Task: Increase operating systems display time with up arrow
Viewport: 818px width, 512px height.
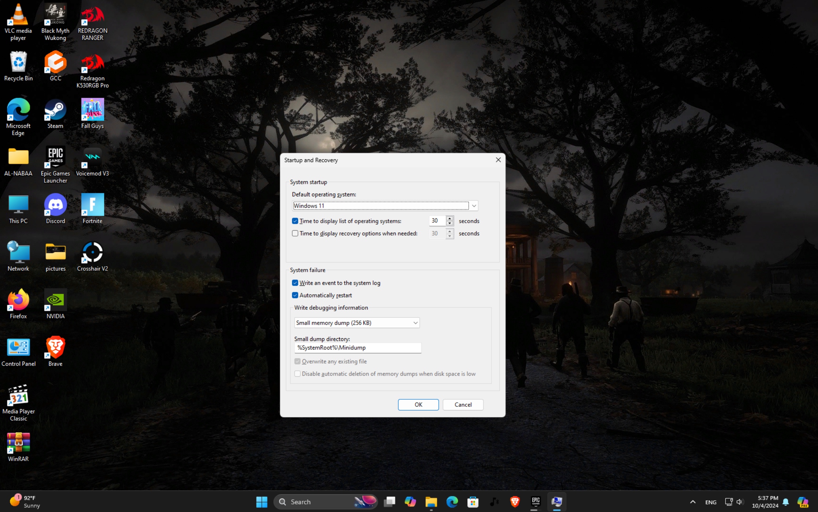Action: coord(449,218)
